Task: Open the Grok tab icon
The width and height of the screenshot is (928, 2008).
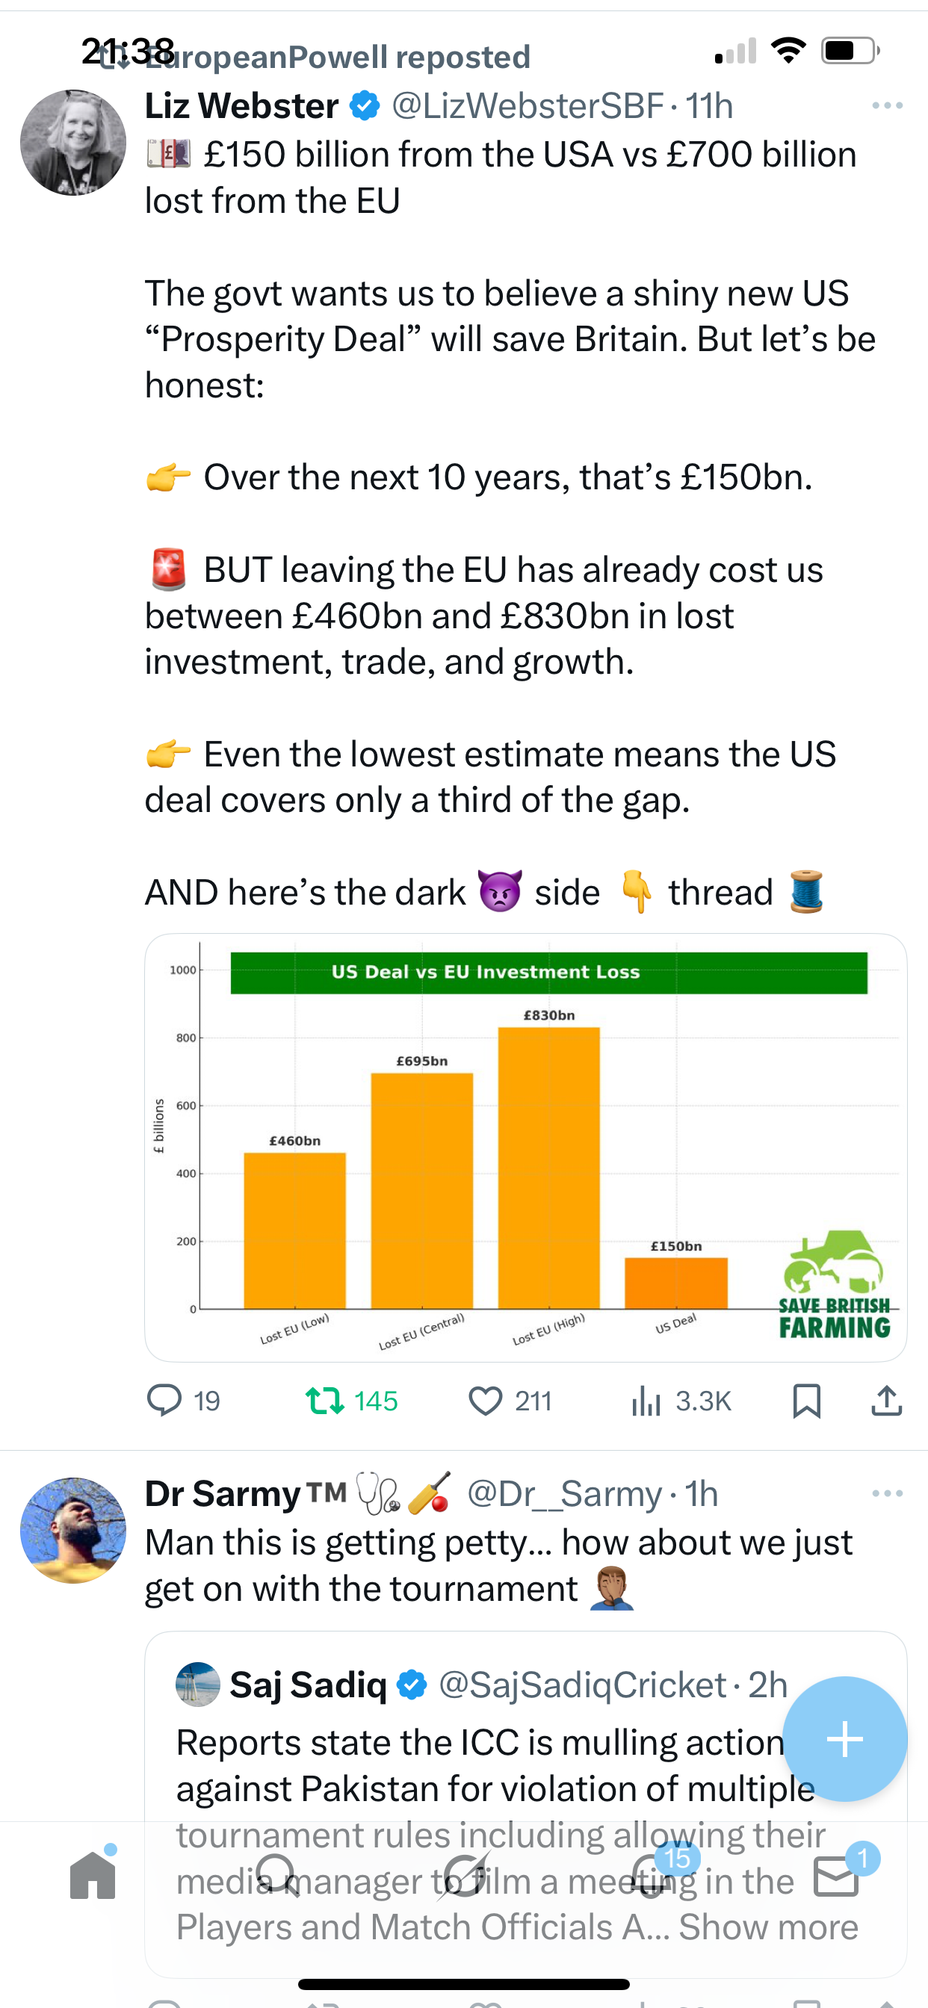Action: 465,1877
